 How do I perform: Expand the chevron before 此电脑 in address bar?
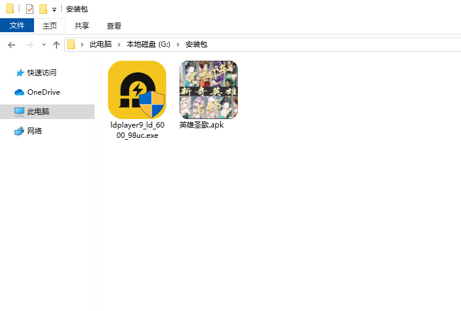pyautogui.click(x=82, y=44)
